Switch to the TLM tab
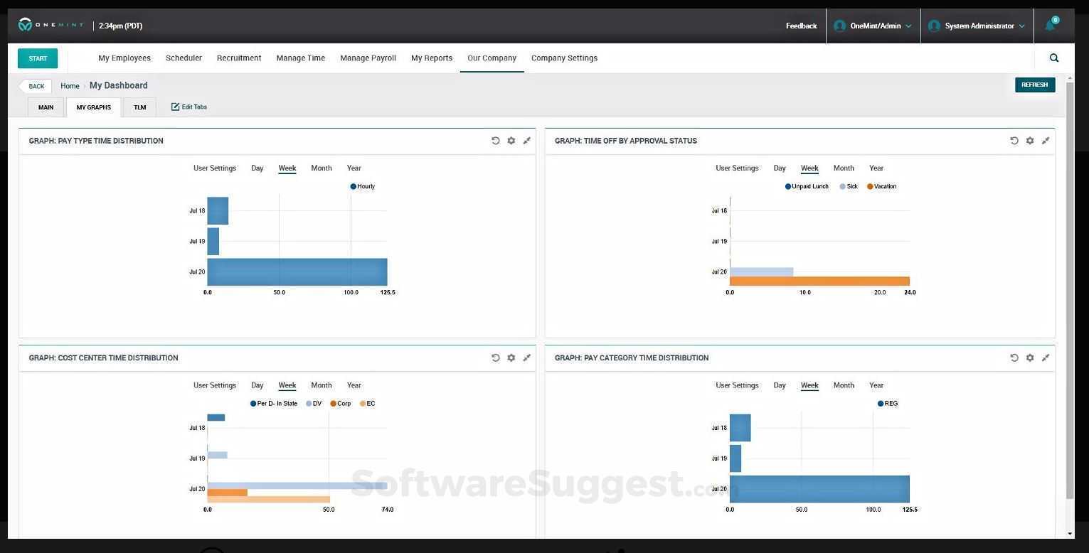Screen dimensions: 1089x553 coord(139,107)
